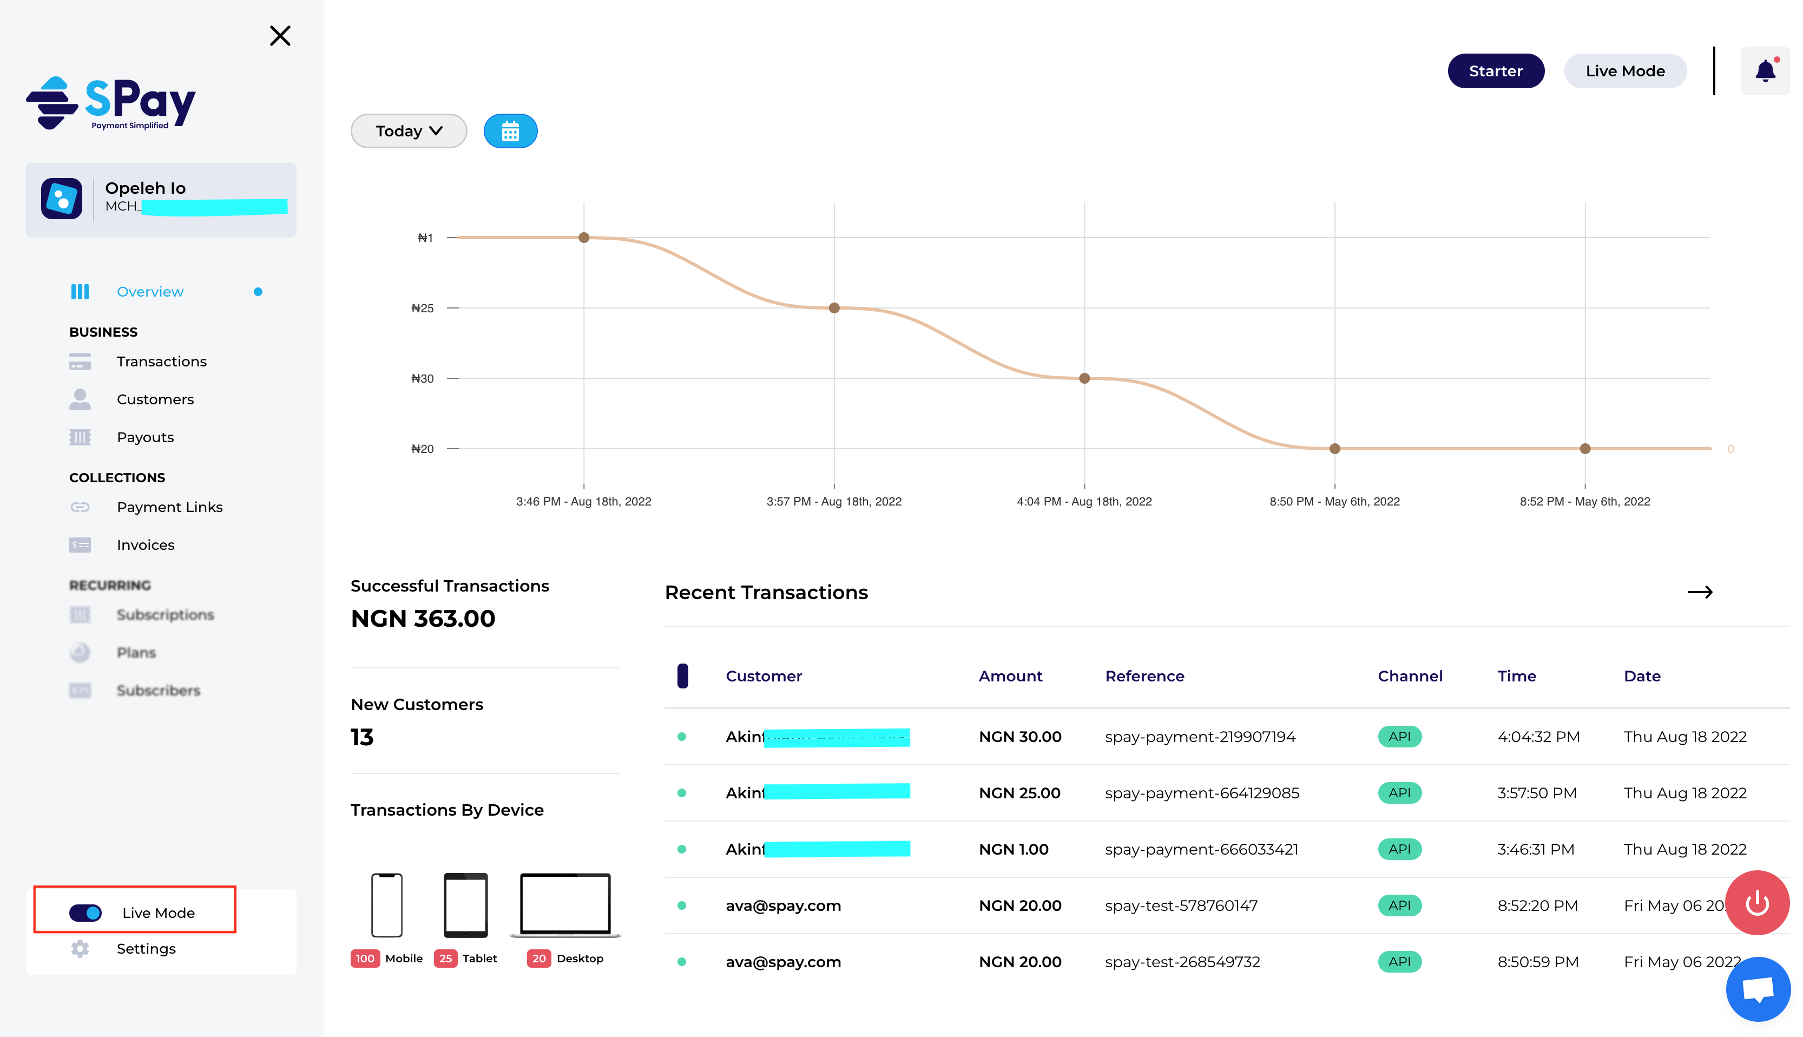Open the calendar date picker icon

[x=510, y=131]
